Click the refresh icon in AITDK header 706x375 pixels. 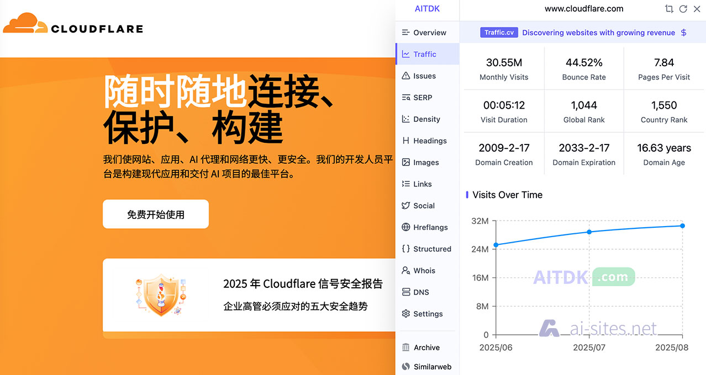point(683,9)
